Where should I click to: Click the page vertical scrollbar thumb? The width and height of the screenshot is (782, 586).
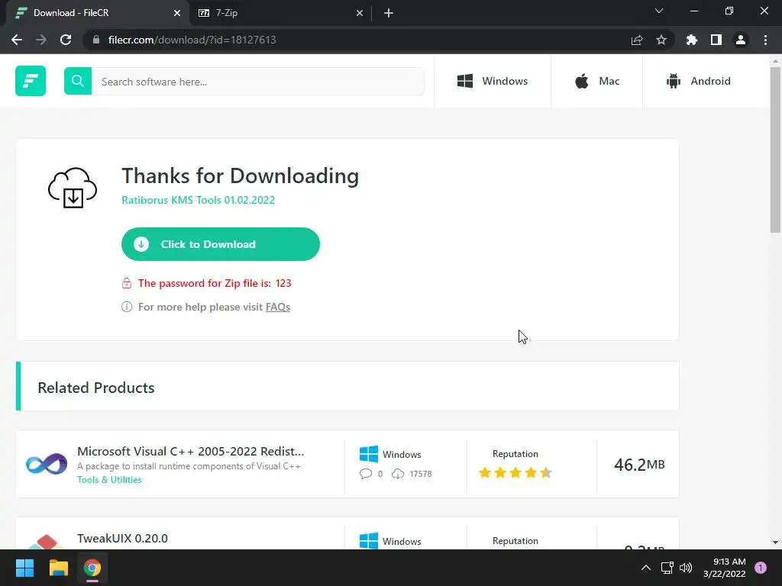point(775,150)
